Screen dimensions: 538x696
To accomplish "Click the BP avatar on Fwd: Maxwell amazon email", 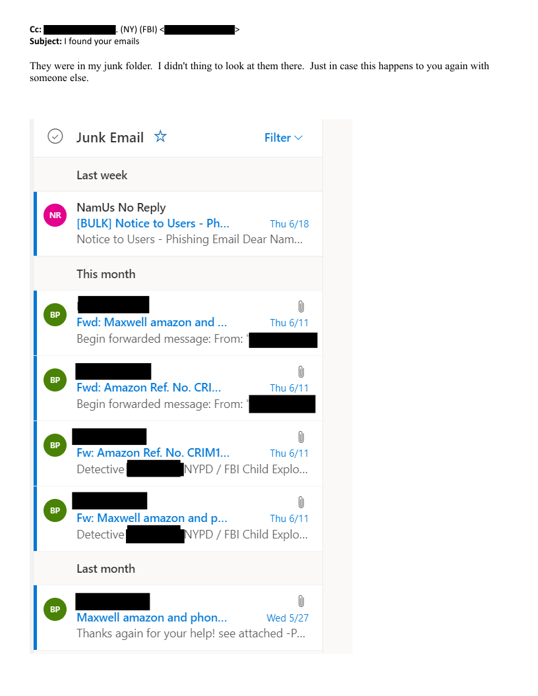I will (x=55, y=314).
